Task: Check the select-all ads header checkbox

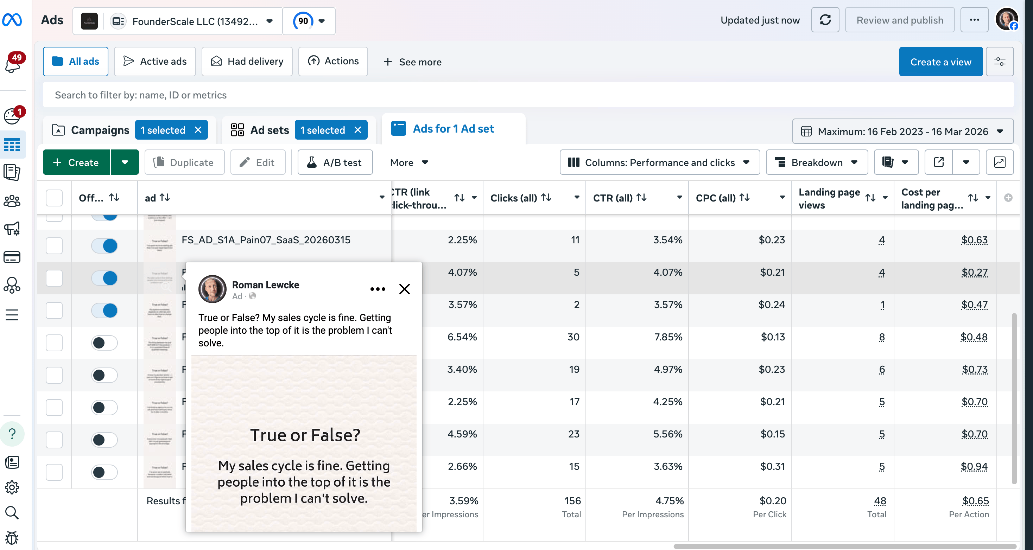Action: pos(54,198)
